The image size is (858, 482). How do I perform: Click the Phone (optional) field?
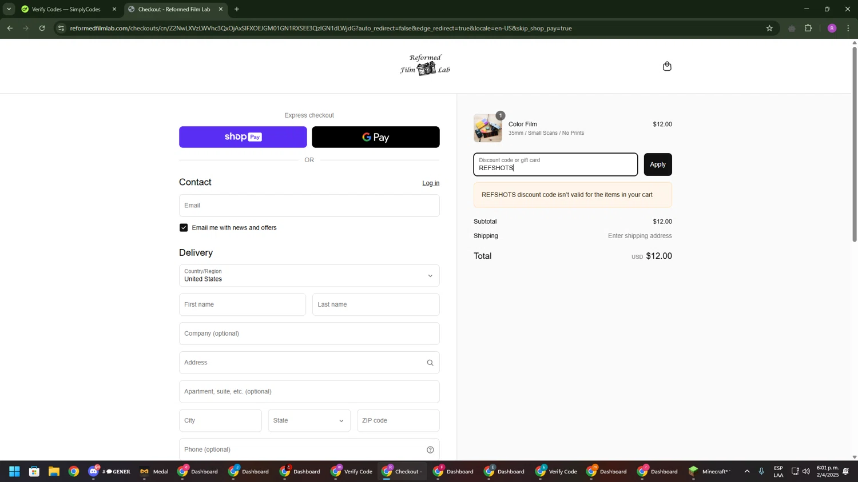[x=309, y=449]
